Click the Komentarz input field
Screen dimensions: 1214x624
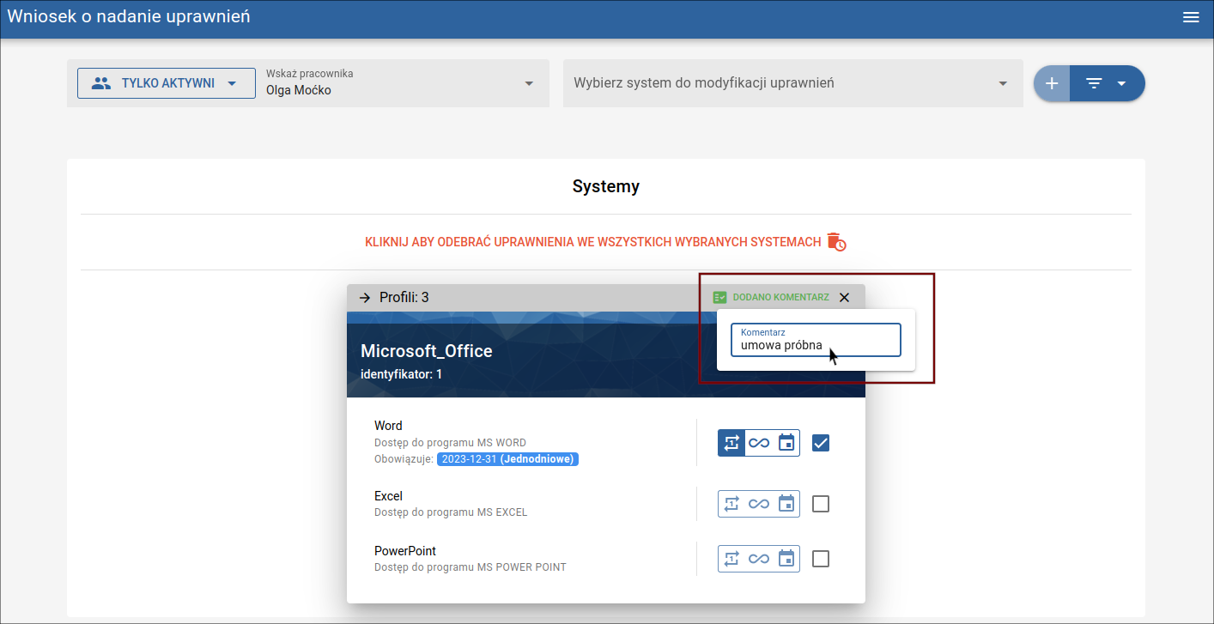(816, 340)
